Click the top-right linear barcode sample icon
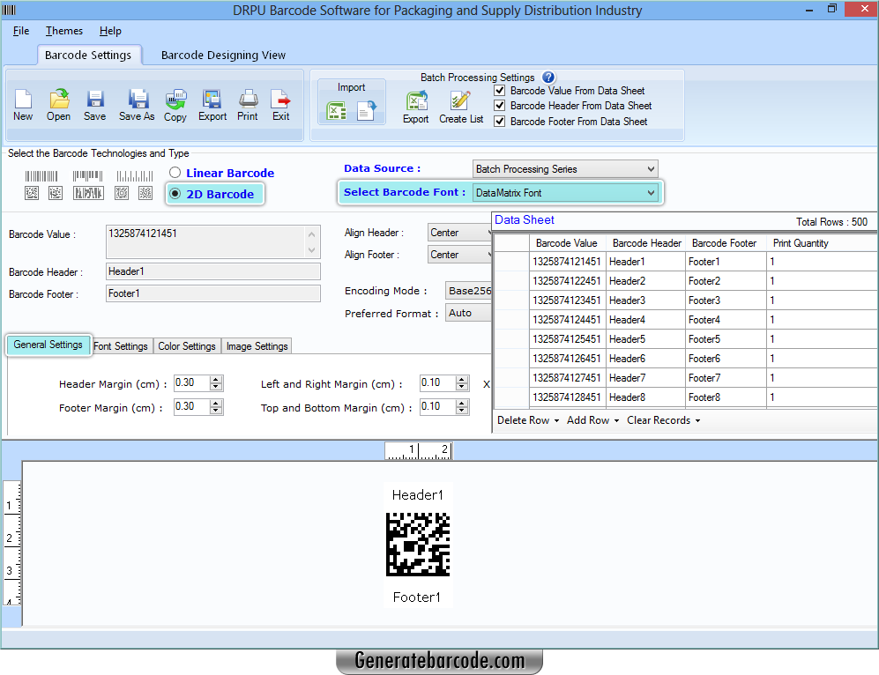The image size is (879, 675). (x=135, y=176)
